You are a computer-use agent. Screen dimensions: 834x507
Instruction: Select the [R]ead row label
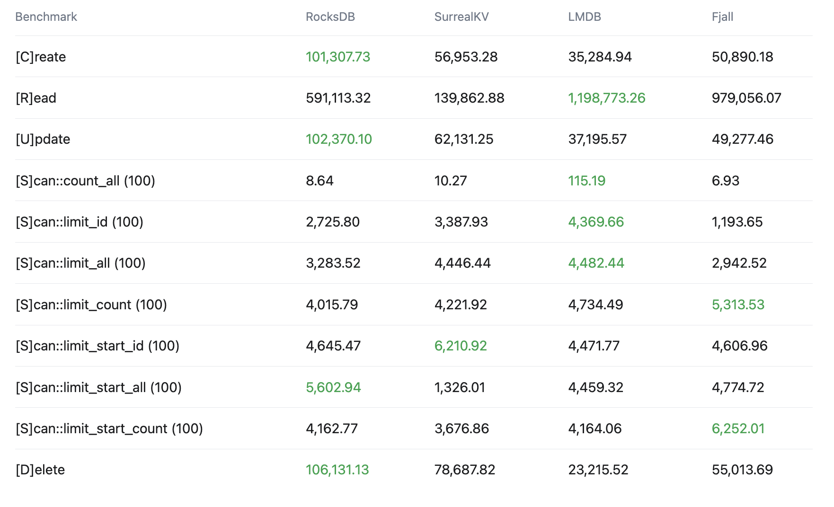click(36, 98)
